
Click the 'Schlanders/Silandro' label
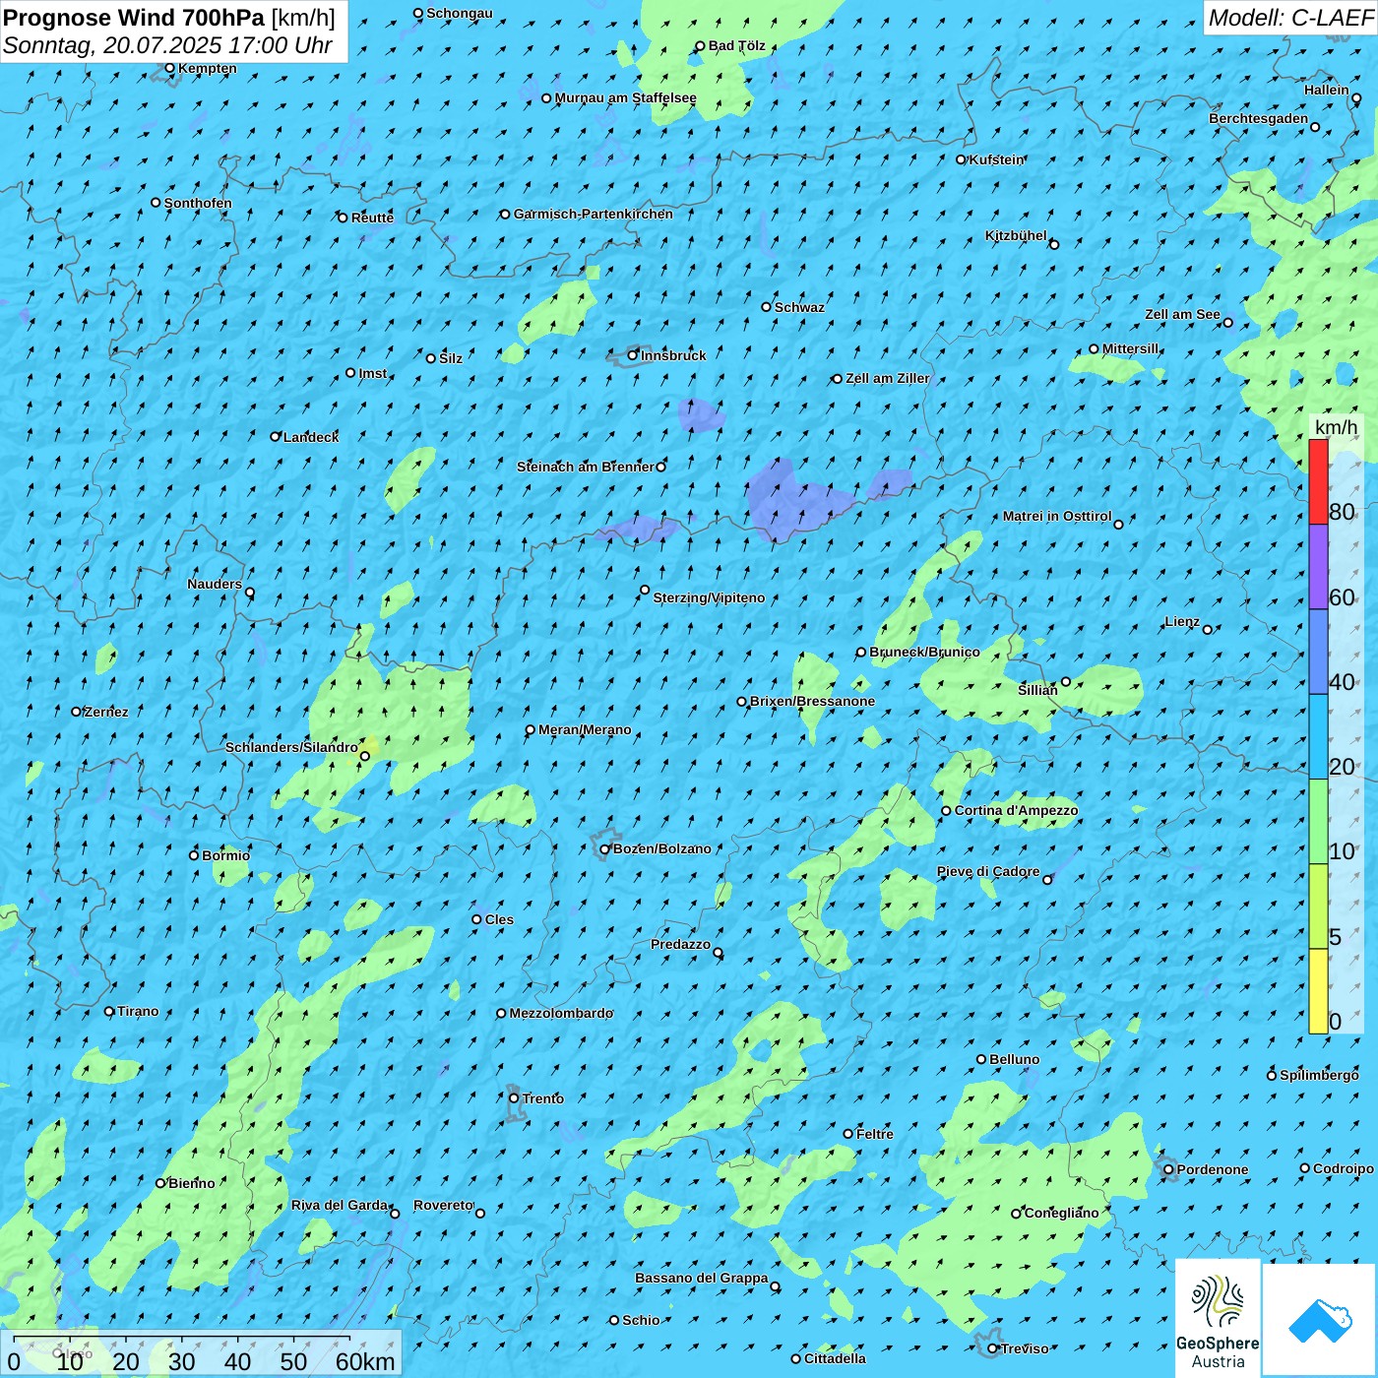291,747
